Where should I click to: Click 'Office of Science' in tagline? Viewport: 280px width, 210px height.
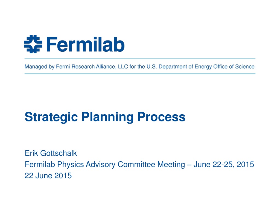coord(234,67)
